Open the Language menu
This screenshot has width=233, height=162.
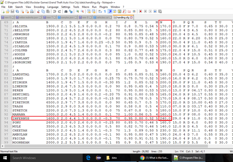(x=53, y=7)
